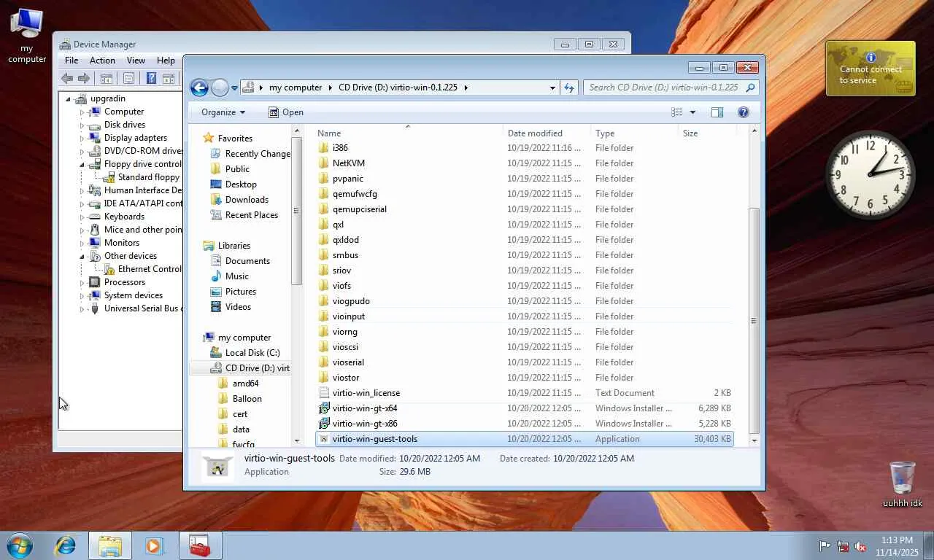Image resolution: width=934 pixels, height=560 pixels.
Task: Select the 'my computer' desktop icon
Action: pyautogui.click(x=27, y=35)
